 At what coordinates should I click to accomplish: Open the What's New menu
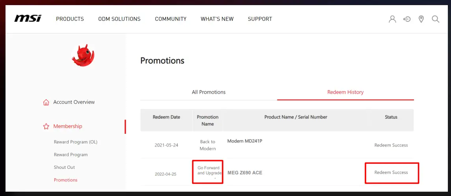(x=217, y=19)
